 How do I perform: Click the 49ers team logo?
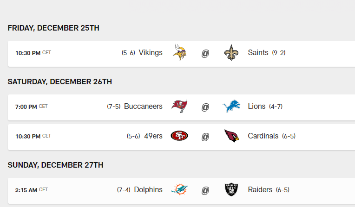coord(179,136)
